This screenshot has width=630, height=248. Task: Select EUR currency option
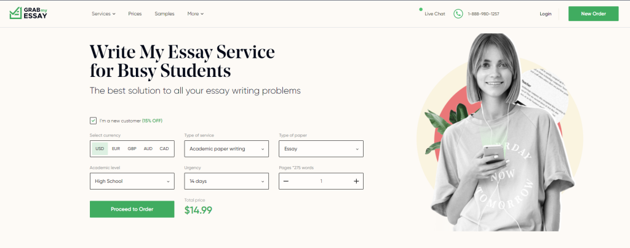click(x=116, y=149)
